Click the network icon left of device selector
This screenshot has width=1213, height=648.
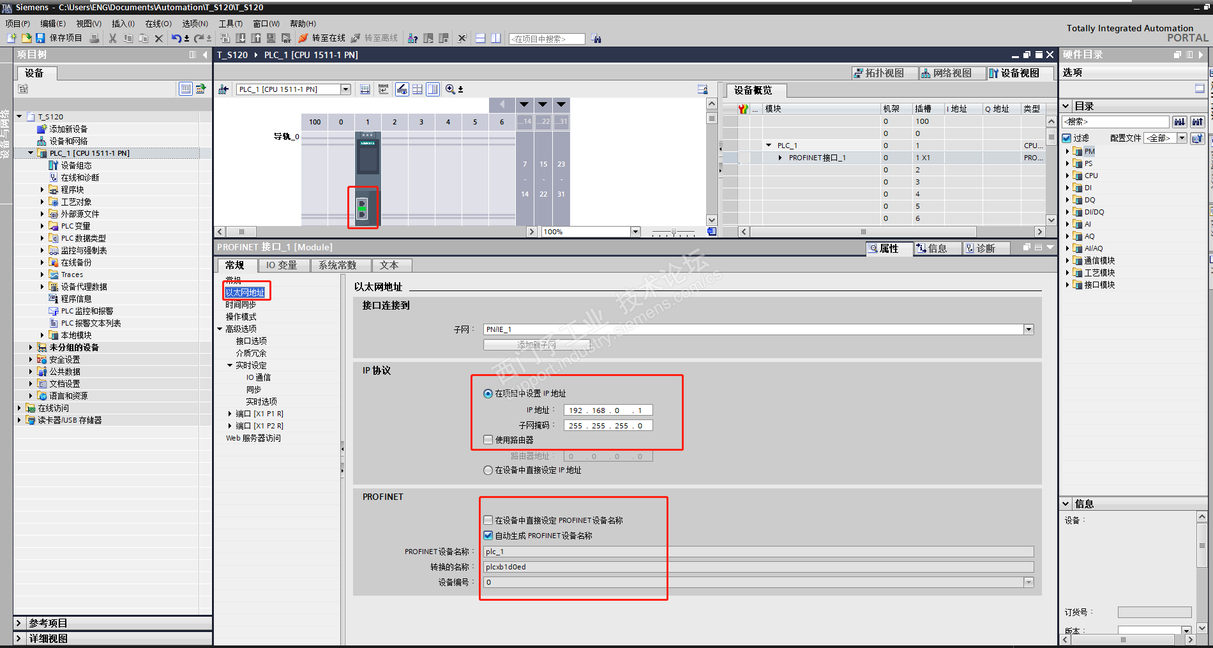coord(223,89)
